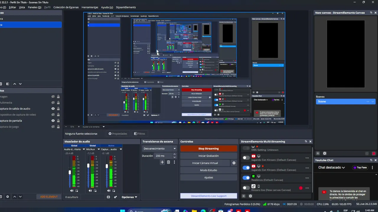Open options for Kick Realkinza output
The width and height of the screenshot is (378, 212).
click(307, 178)
